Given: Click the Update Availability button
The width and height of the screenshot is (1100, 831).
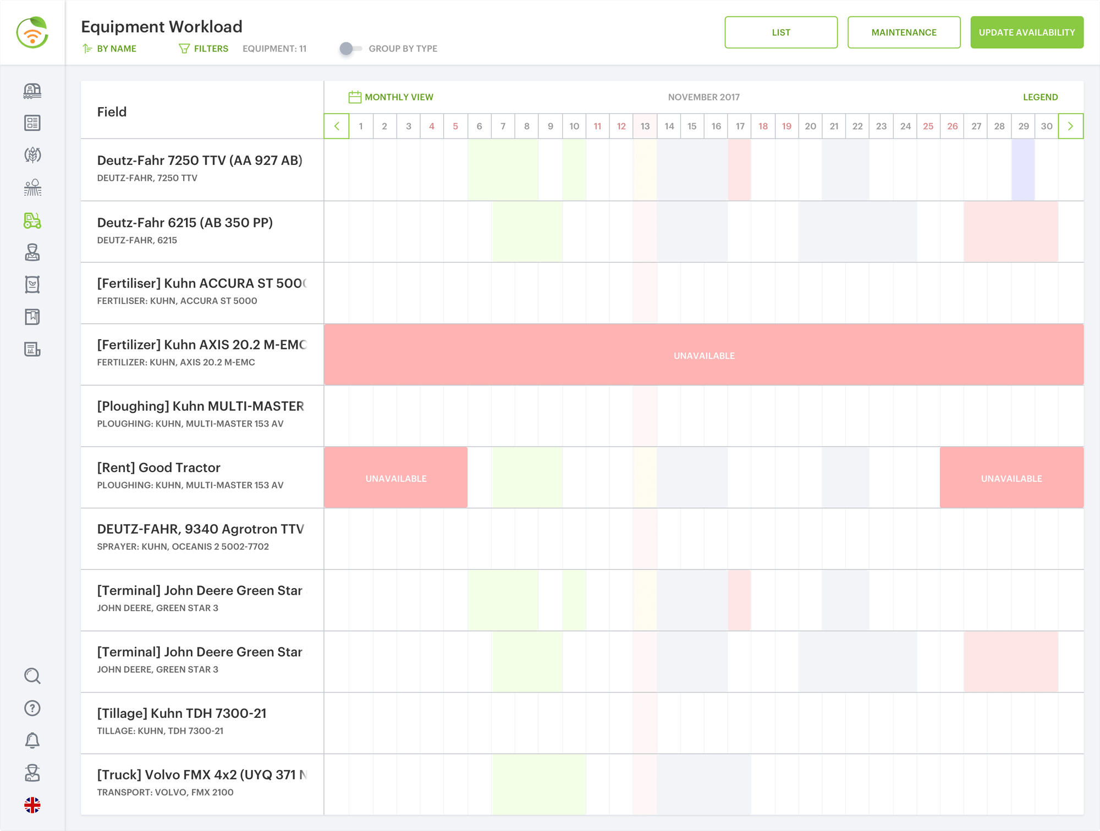Looking at the screenshot, I should tap(1026, 32).
